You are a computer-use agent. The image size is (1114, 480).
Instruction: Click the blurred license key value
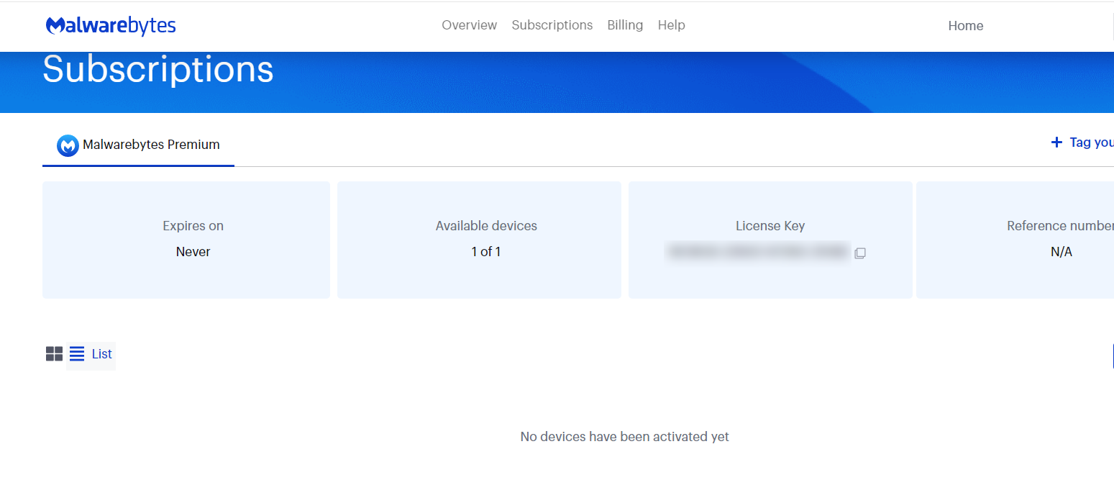pyautogui.click(x=758, y=252)
